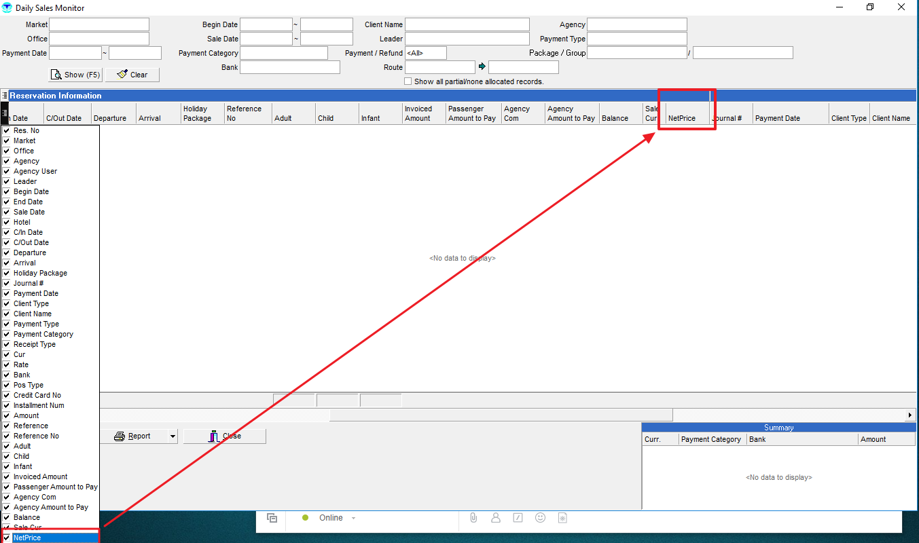Click the Adult column header
Viewport: 919px width, 543px height.
pyautogui.click(x=294, y=113)
